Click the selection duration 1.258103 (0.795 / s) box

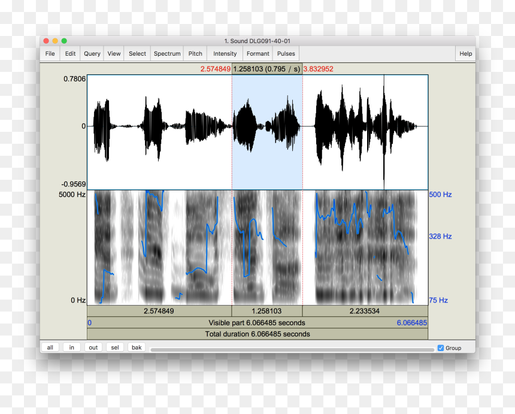pos(267,69)
